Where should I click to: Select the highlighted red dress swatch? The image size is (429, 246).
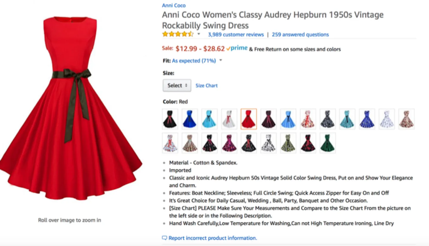pyautogui.click(x=249, y=119)
